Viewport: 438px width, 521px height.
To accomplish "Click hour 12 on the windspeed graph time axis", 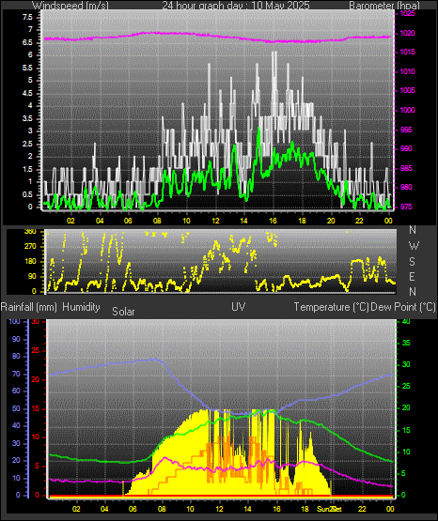I will click(x=216, y=221).
